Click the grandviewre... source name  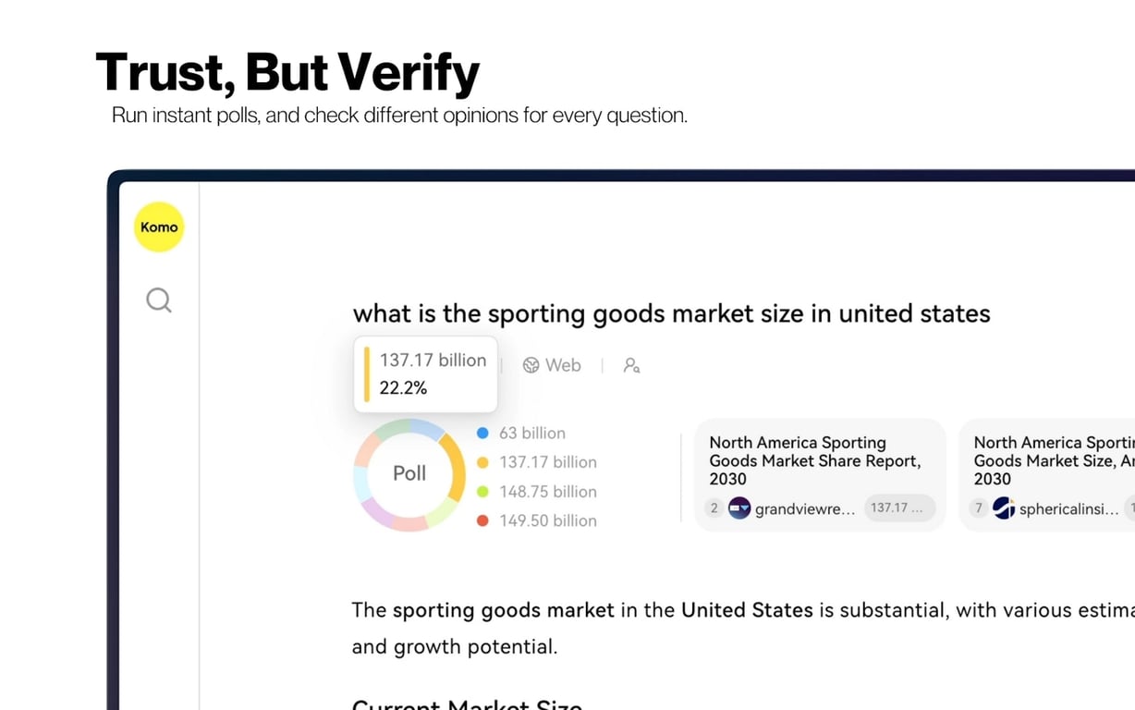[x=804, y=508]
